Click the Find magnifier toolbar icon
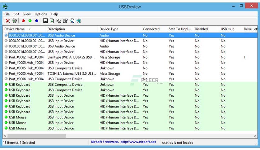The image size is (260, 150). (x=72, y=21)
